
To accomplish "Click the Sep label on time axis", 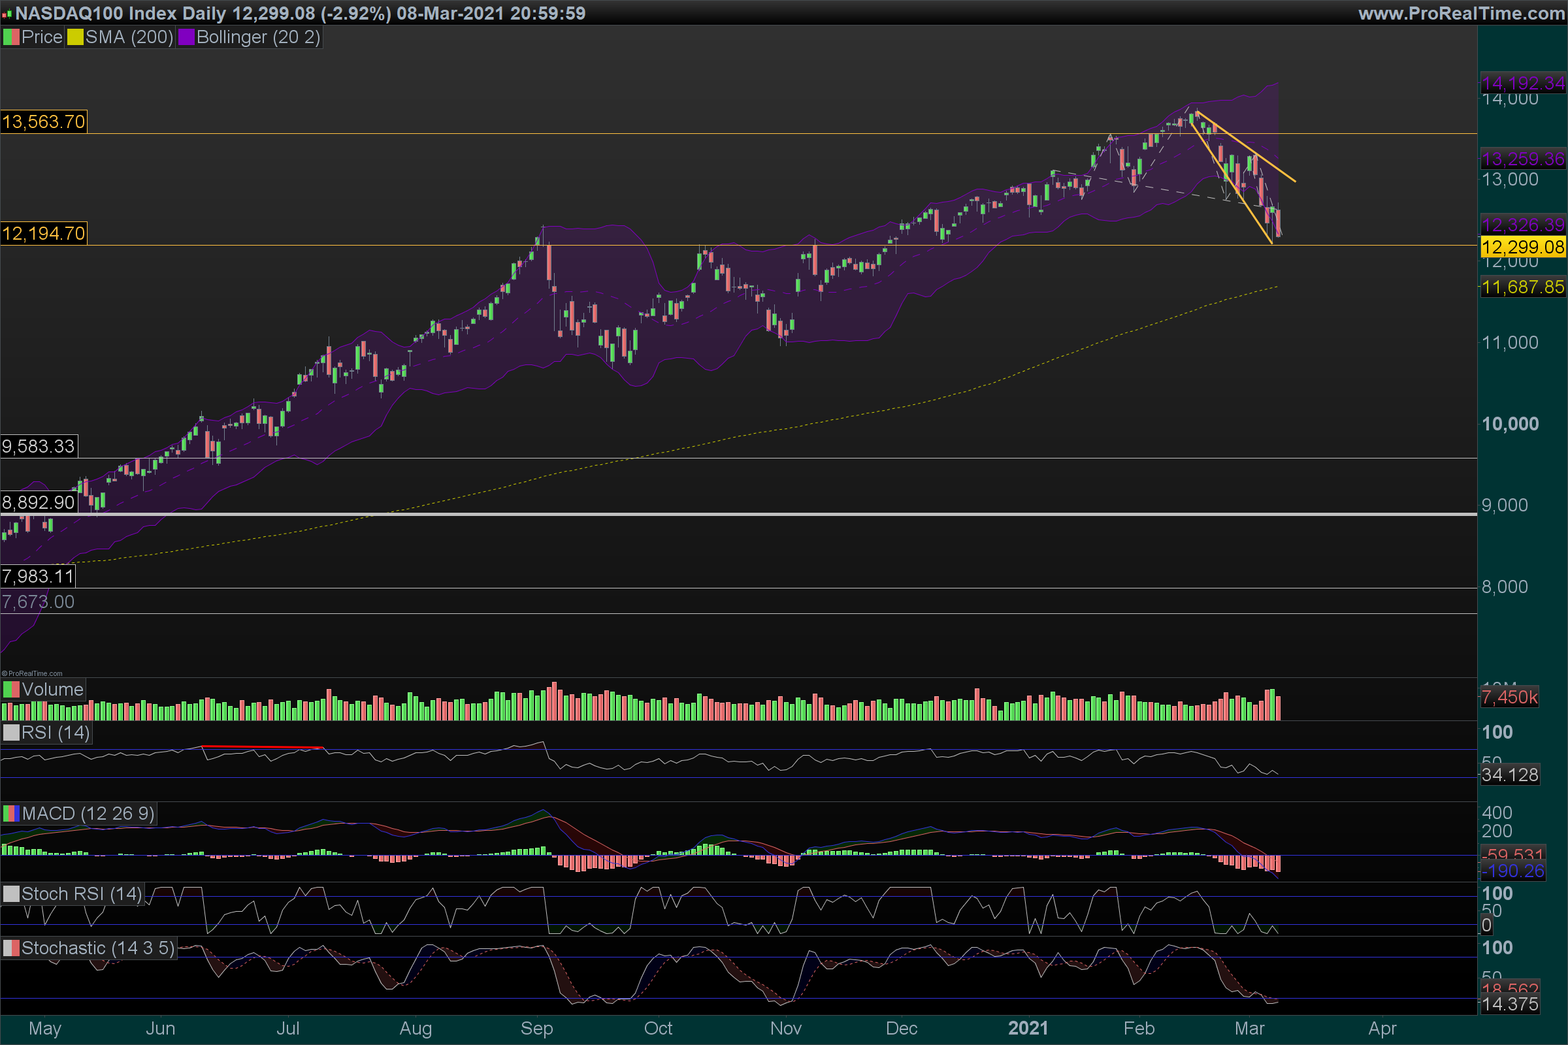I will 536,1028.
